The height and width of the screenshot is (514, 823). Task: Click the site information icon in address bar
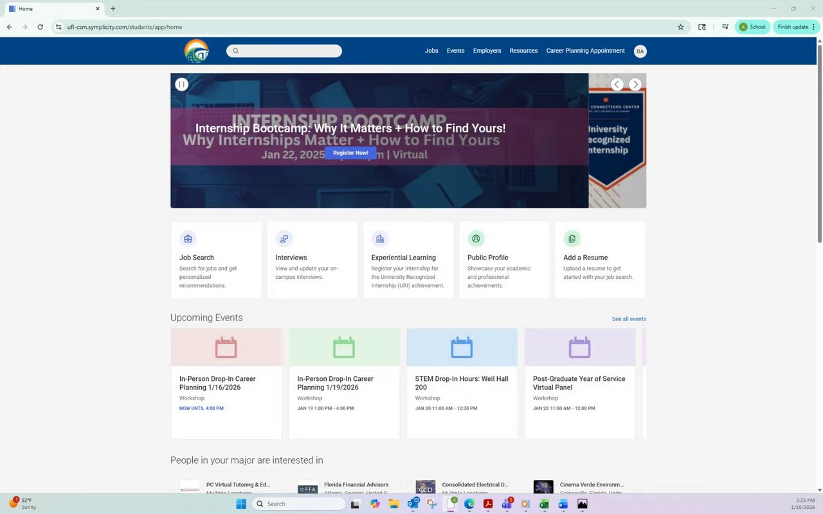click(58, 27)
